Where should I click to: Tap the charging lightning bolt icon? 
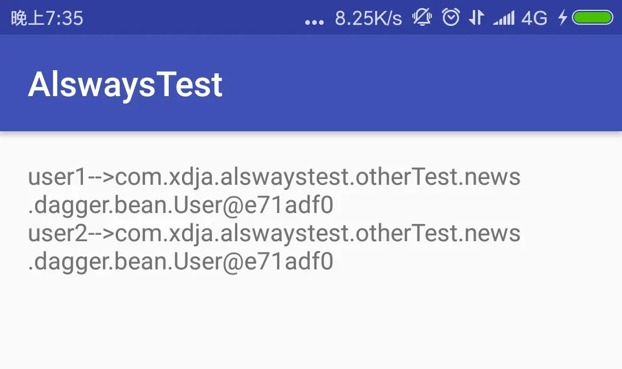pyautogui.click(x=563, y=17)
